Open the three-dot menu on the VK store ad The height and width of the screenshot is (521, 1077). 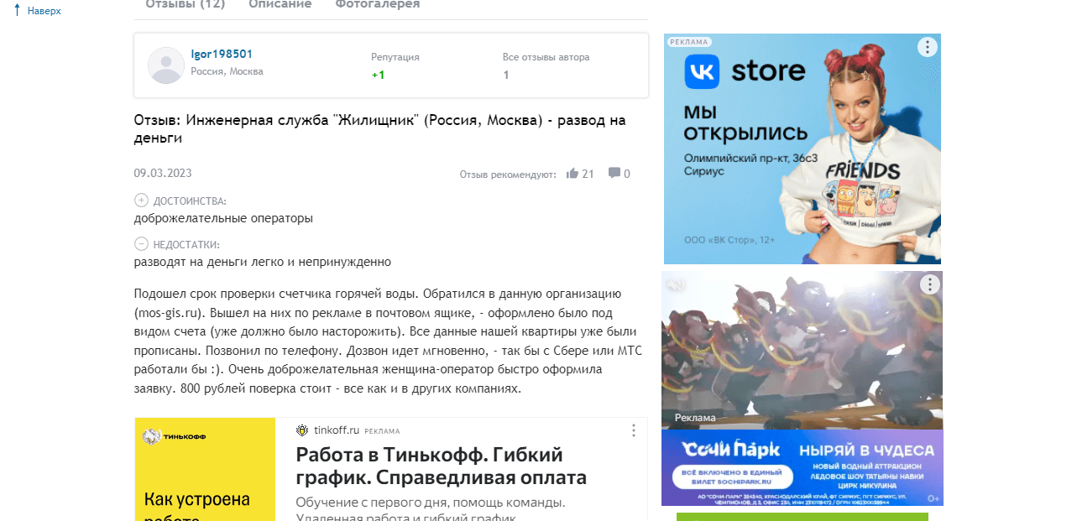[927, 47]
